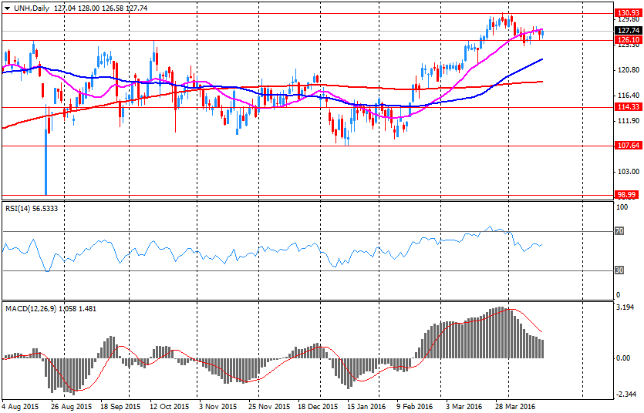Click the 116.40 price axis value
Viewport: 644px width, 413px height.
pyautogui.click(x=629, y=95)
